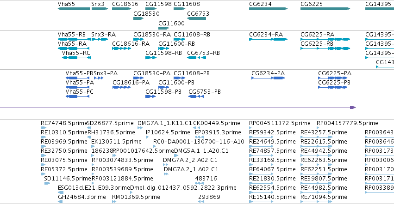Click the CG11608-RB transcript label

pyautogui.click(x=192, y=35)
